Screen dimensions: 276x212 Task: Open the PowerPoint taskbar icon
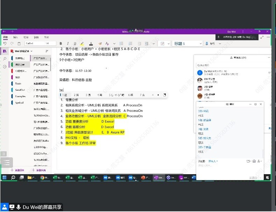(x=146, y=178)
